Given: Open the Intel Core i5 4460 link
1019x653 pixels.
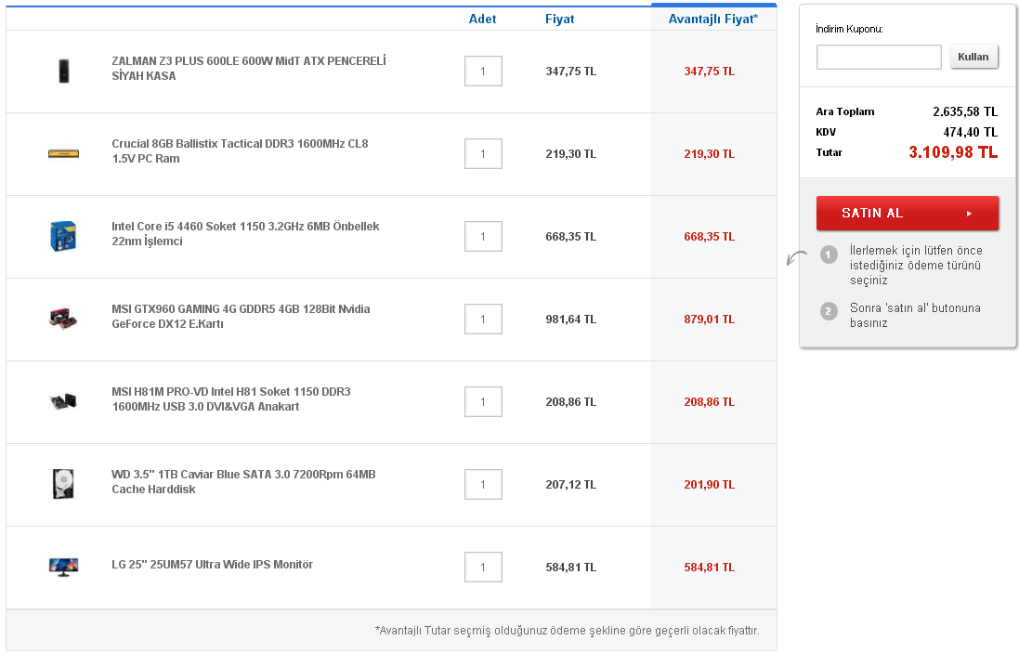Looking at the screenshot, I should tap(245, 234).
